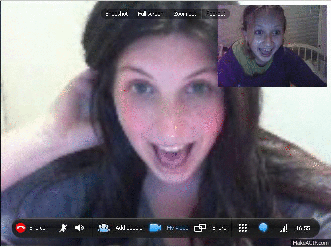This screenshot has width=331, height=247.
Task: Click the red End call phone icon
Action: [21, 228]
